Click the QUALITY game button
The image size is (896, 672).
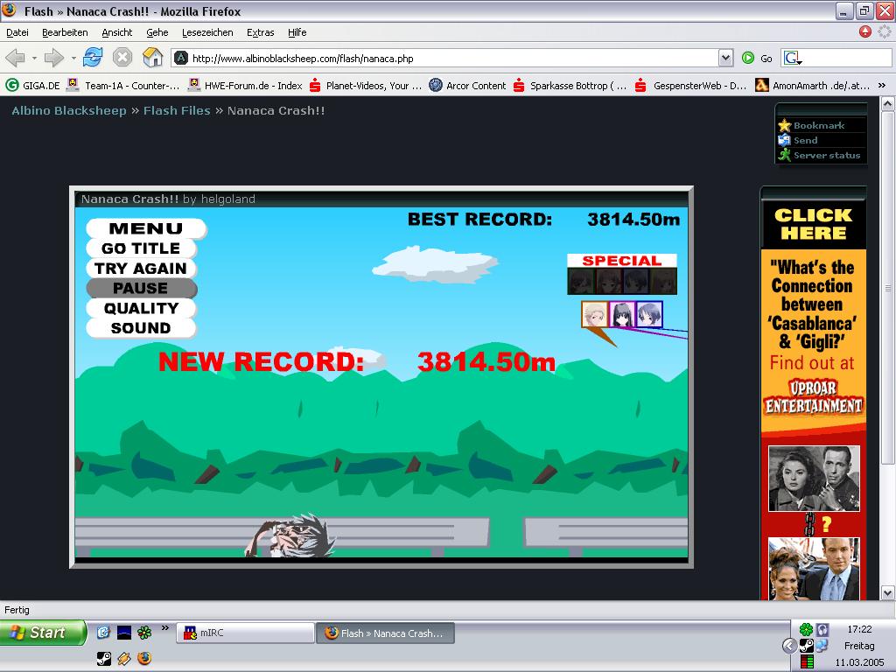141,309
